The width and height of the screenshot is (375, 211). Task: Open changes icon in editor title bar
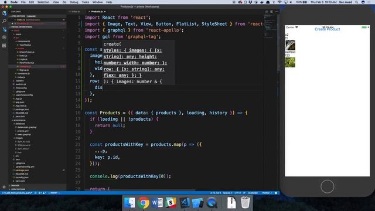266,12
